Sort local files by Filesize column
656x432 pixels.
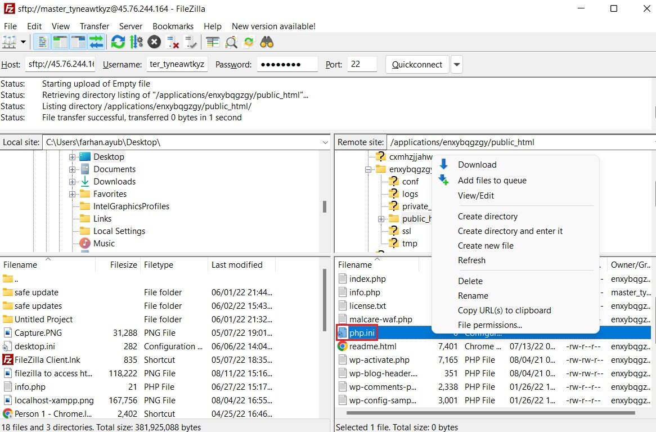(x=118, y=265)
